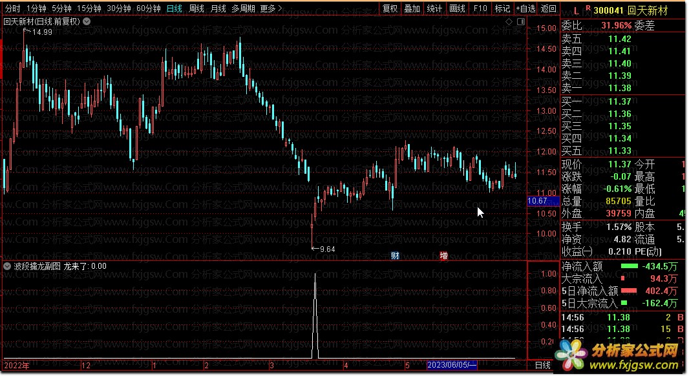Select the 日线 daily chart tab
The image size is (689, 376).
pyautogui.click(x=174, y=8)
